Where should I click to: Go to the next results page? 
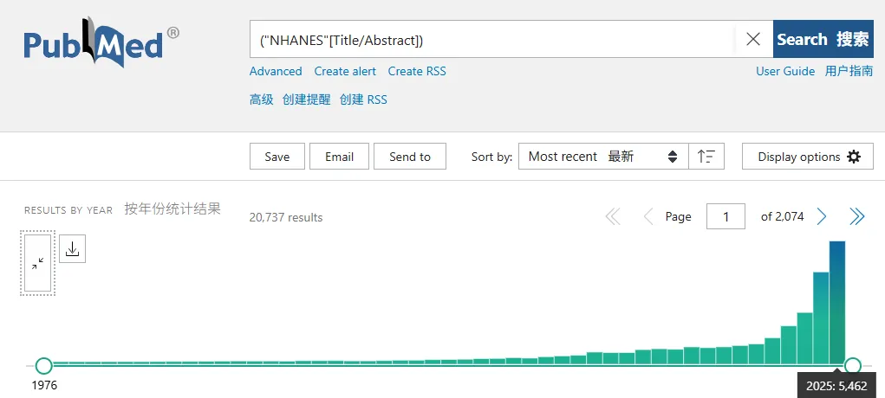[822, 216]
